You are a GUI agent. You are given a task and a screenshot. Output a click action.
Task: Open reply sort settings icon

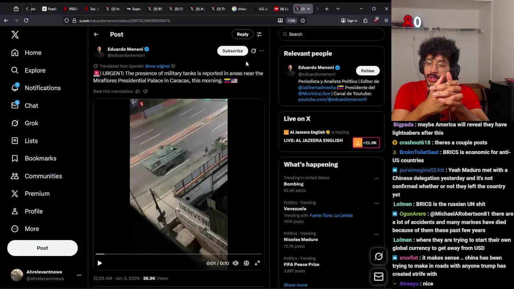259,35
